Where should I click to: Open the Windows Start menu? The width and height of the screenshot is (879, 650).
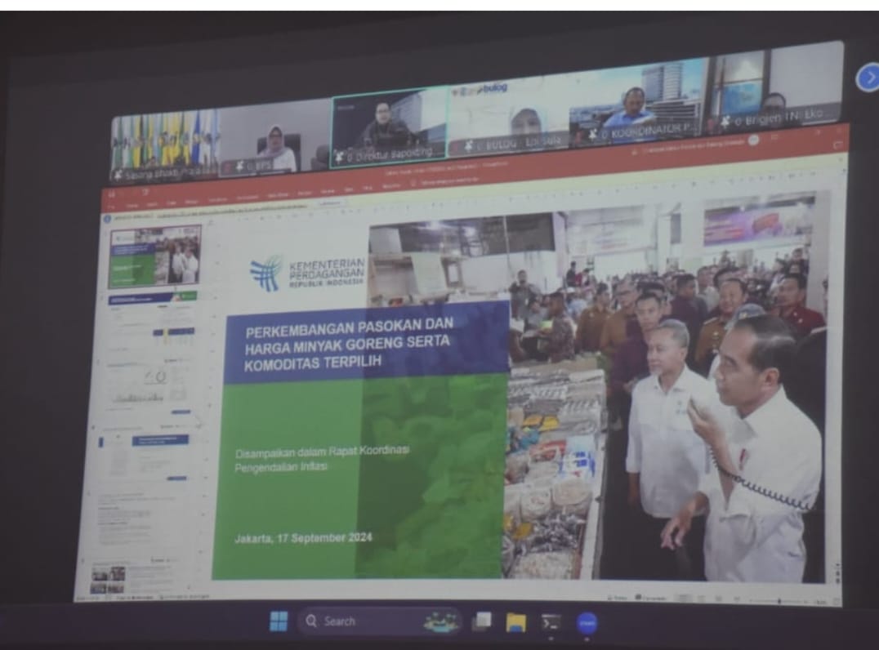(279, 621)
